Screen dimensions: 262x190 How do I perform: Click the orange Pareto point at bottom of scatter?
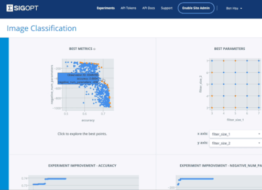[110, 106]
